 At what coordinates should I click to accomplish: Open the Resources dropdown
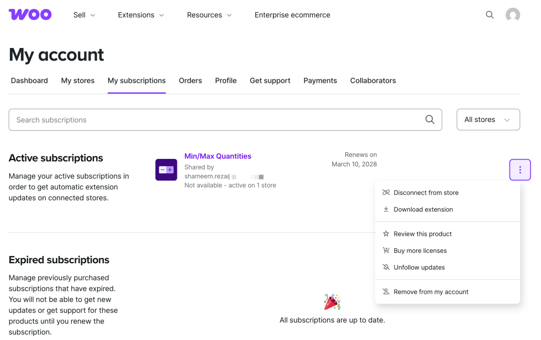coord(209,15)
